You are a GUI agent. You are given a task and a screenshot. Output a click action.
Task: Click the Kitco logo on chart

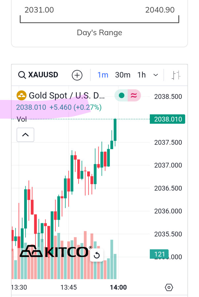[54, 251]
